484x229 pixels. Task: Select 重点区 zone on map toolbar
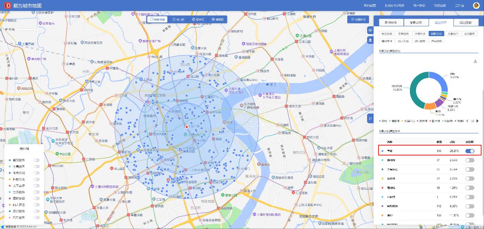pyautogui.click(x=198, y=19)
